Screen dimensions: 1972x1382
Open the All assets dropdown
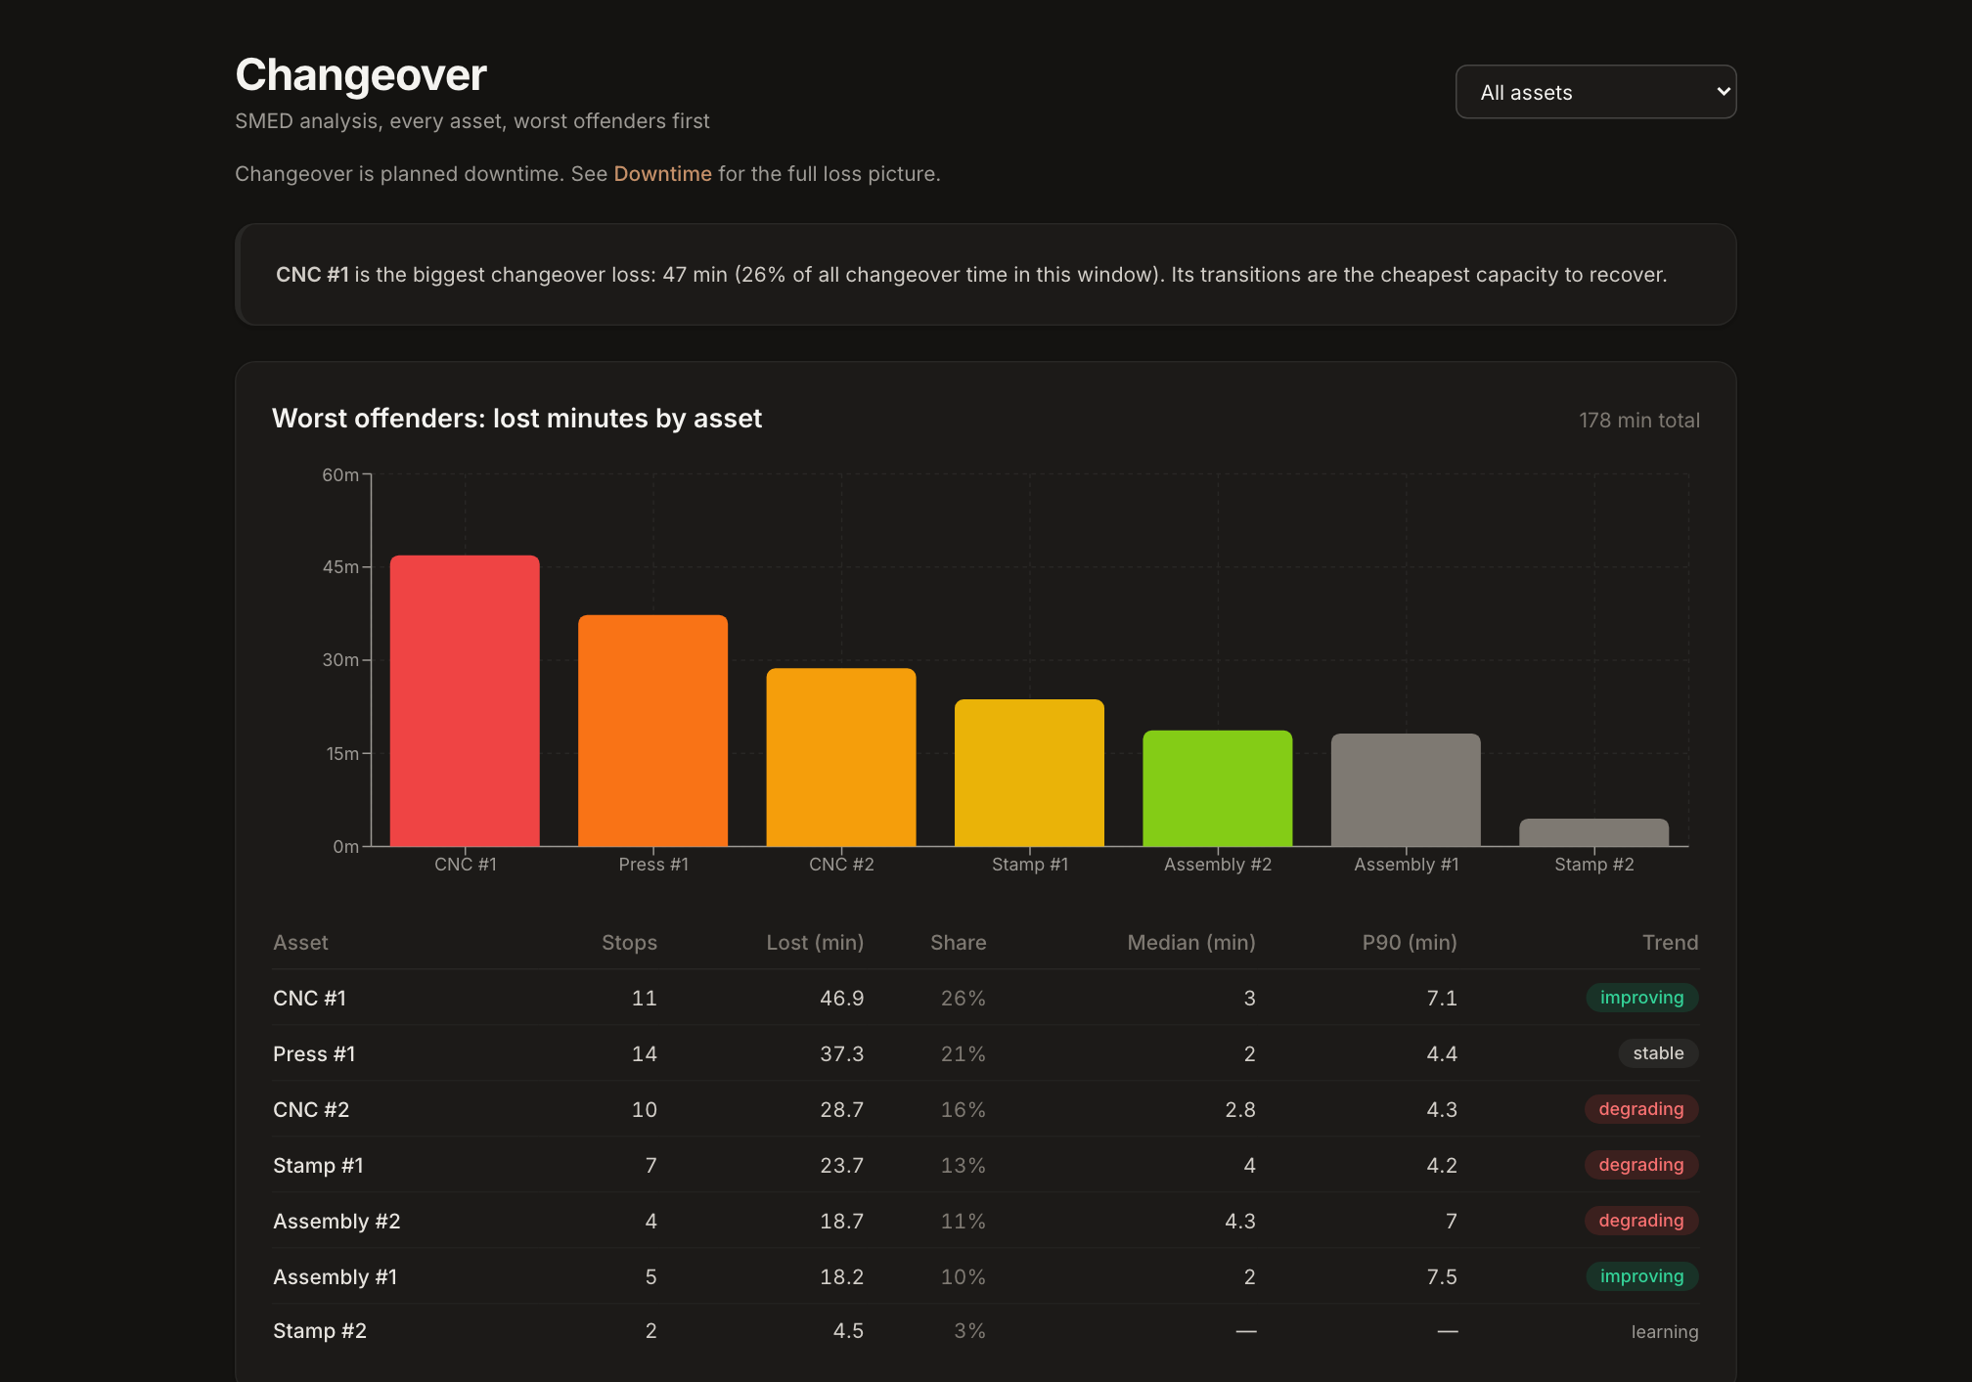tap(1595, 92)
